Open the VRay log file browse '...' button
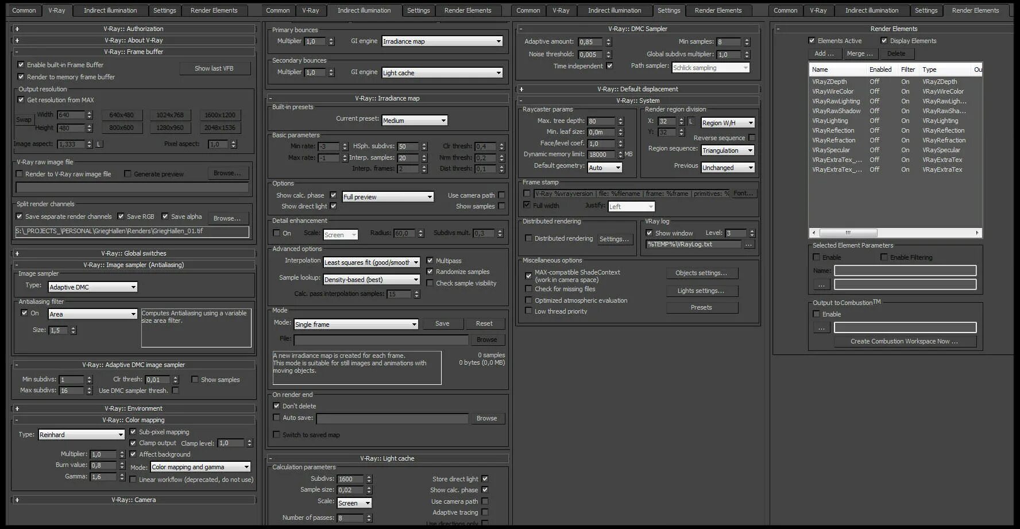 tap(748, 245)
